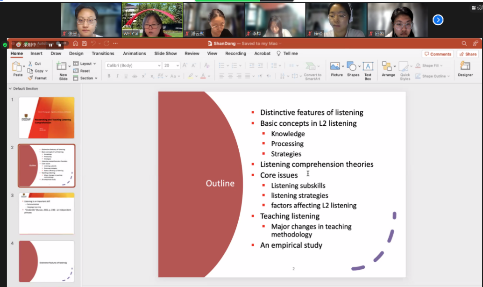
Task: Click the Paste clipboard icon
Action: pos(17,67)
